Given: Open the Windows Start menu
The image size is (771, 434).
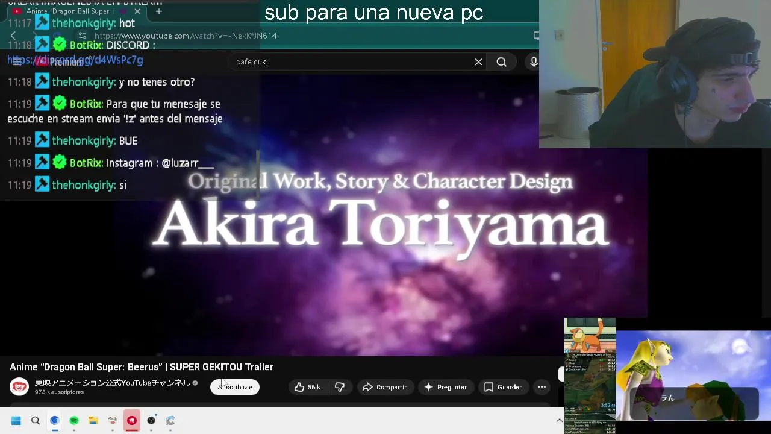Looking at the screenshot, I should [16, 421].
